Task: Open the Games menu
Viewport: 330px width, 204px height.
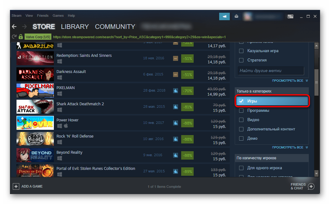Action: [x=58, y=16]
